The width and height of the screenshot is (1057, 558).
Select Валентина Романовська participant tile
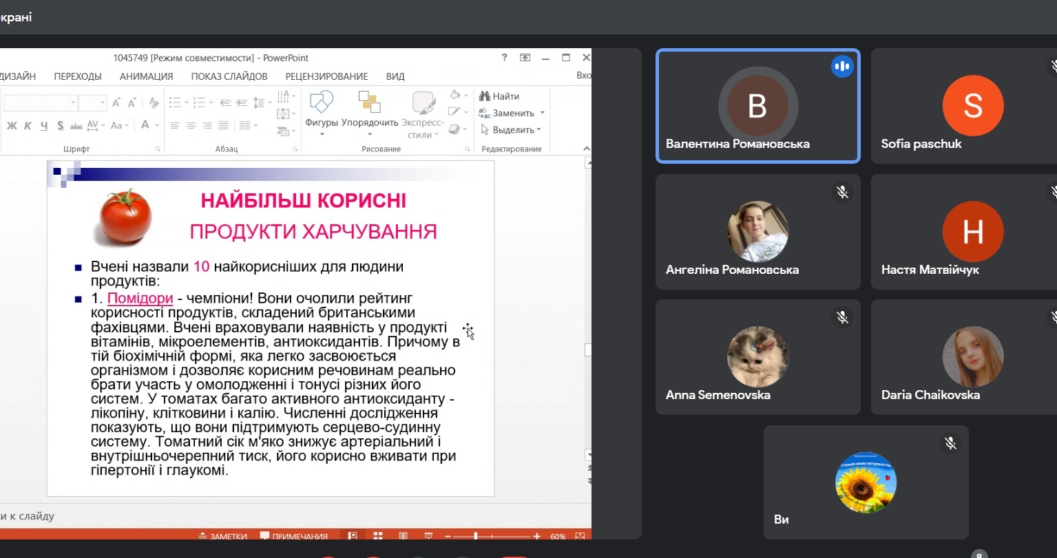point(757,106)
